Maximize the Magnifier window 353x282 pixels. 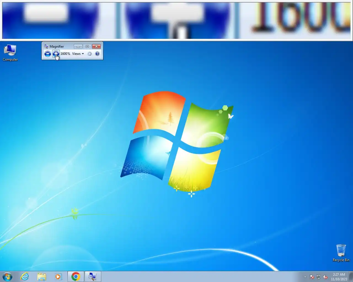click(x=87, y=47)
